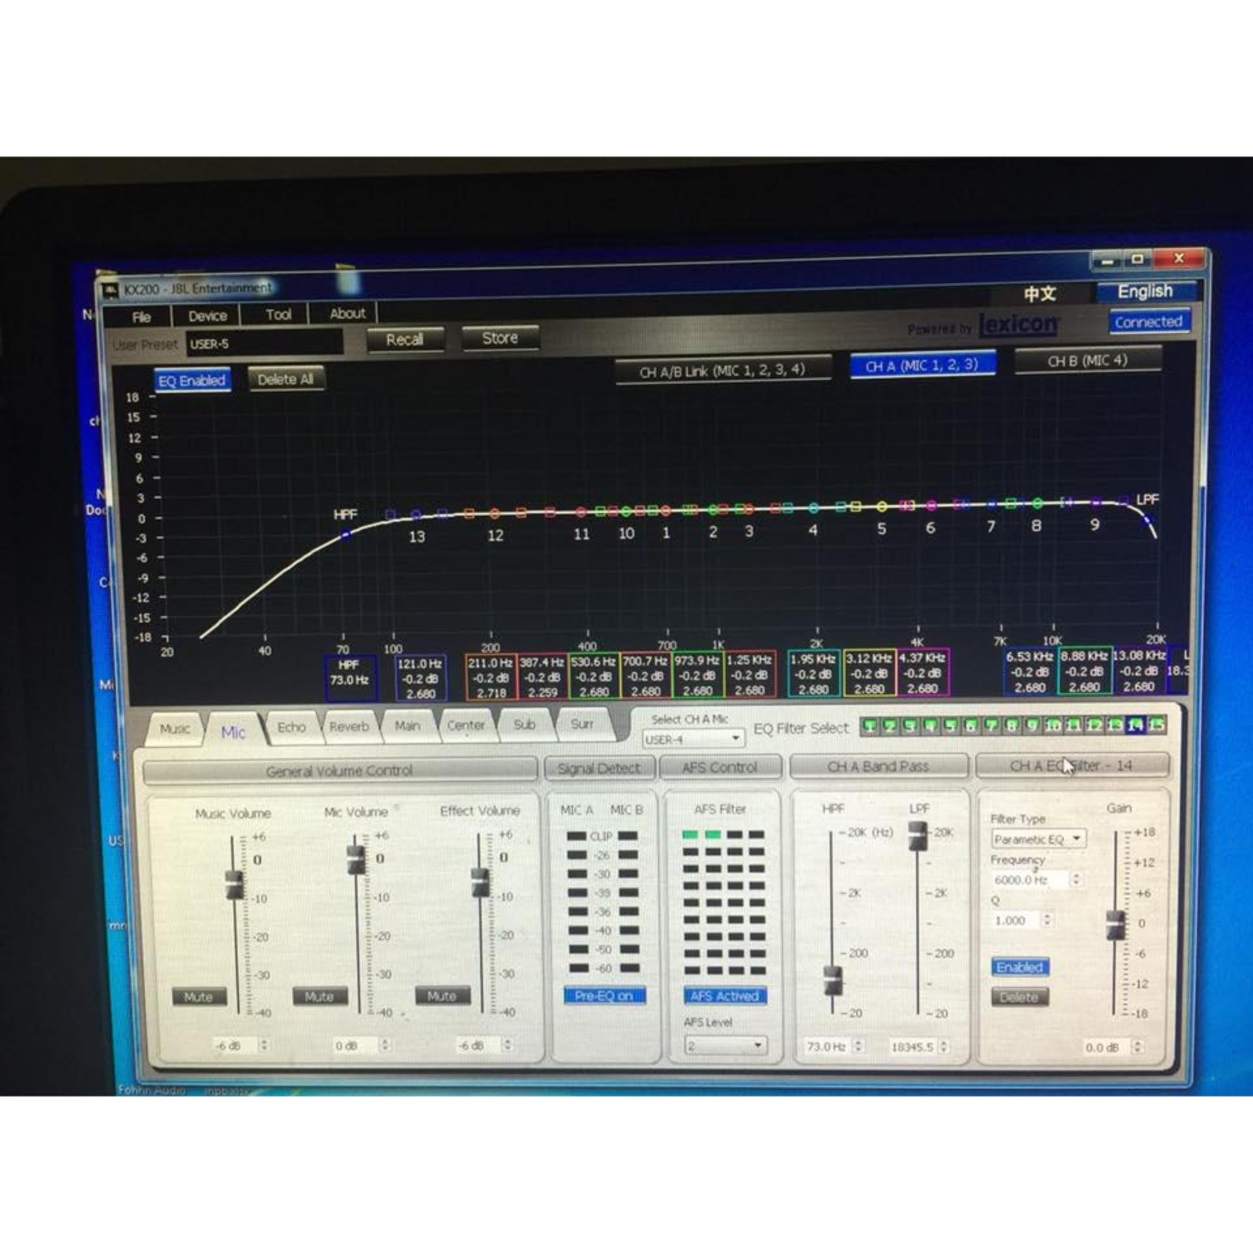Select EQ filter number 4
The width and height of the screenshot is (1253, 1253).
930,726
